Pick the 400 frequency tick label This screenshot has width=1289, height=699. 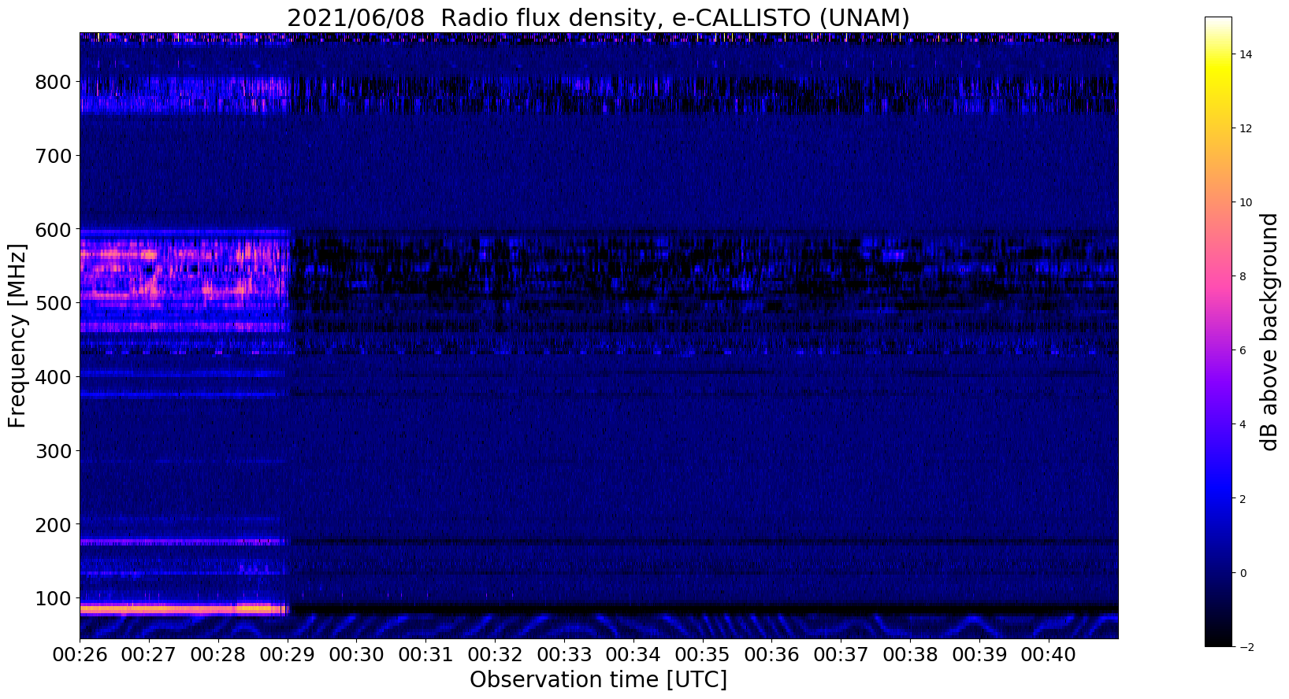[x=53, y=377]
